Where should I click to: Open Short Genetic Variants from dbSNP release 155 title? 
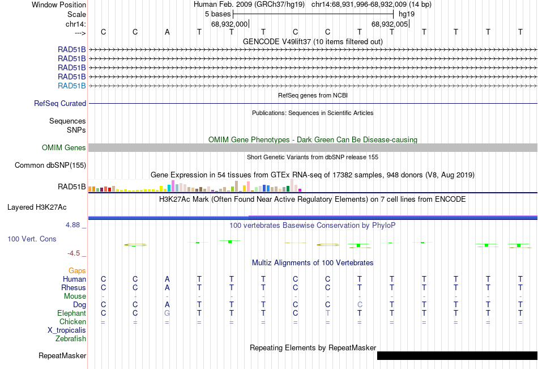[313, 157]
